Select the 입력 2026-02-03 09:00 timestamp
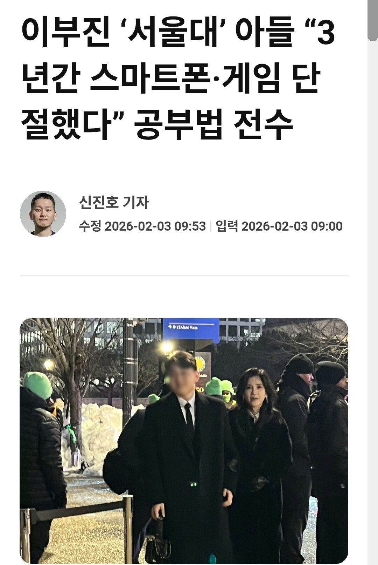378x565 pixels. (279, 226)
